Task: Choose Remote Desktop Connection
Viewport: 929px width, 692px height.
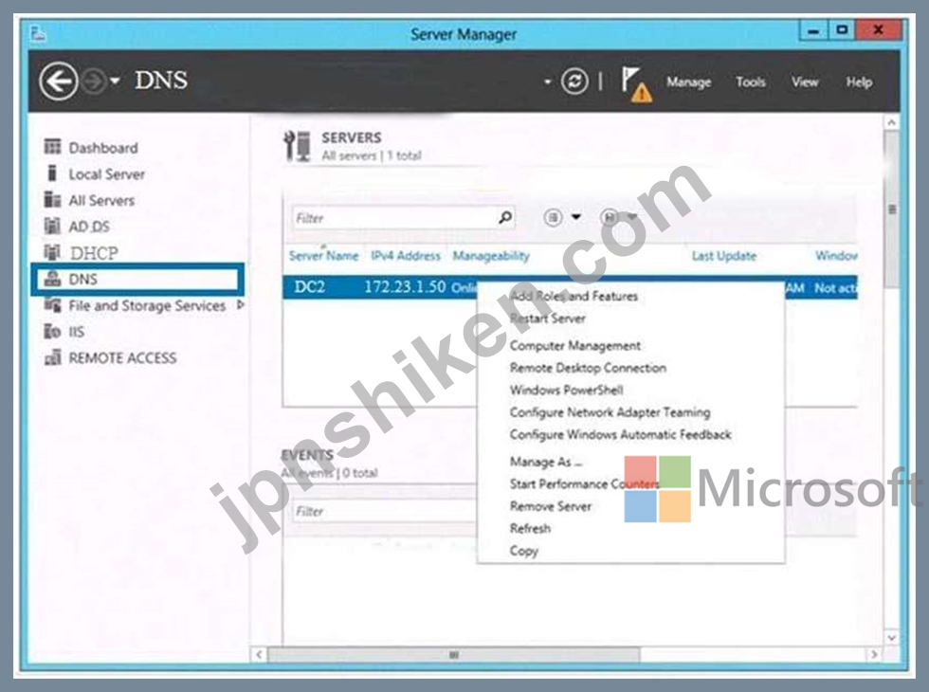Action: coord(588,368)
